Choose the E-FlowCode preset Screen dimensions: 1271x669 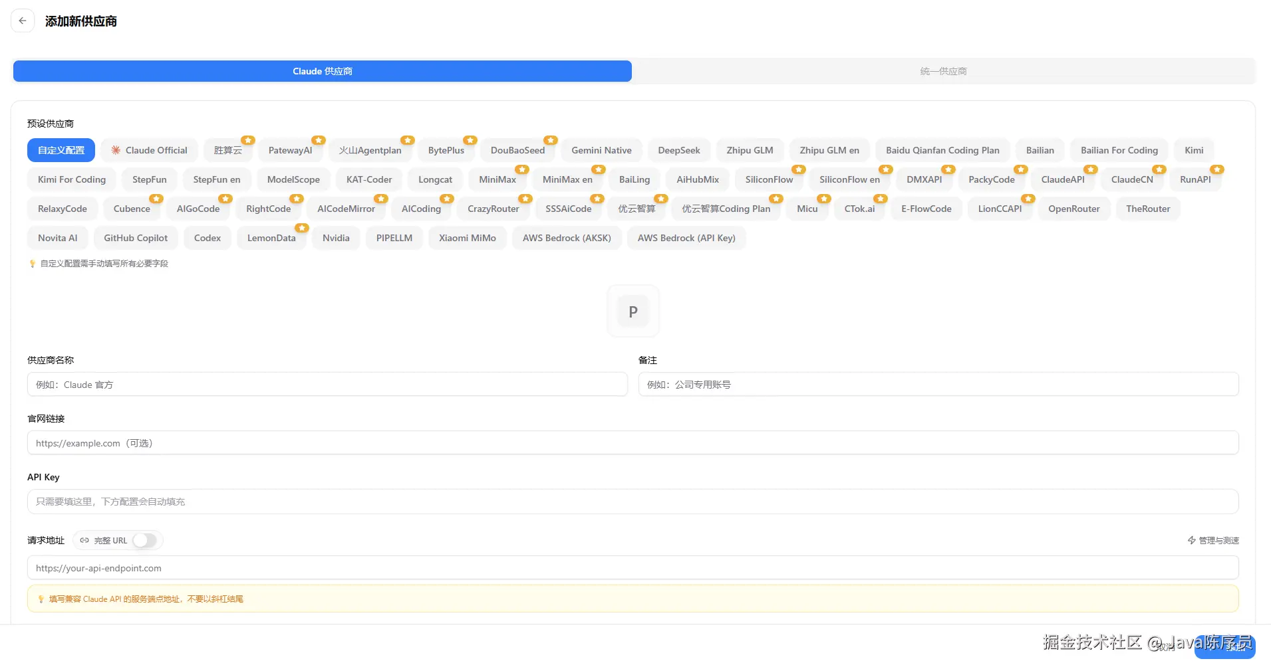(926, 209)
